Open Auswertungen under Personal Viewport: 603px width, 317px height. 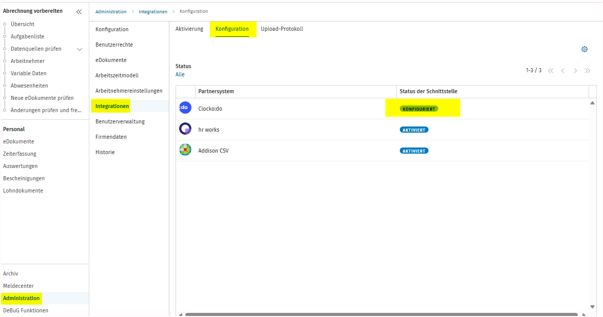coord(21,166)
